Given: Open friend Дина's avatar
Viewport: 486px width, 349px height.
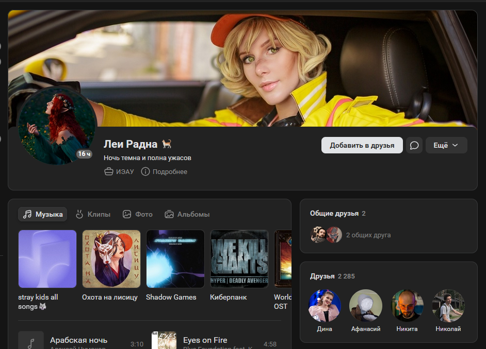Looking at the screenshot, I should click(x=325, y=306).
